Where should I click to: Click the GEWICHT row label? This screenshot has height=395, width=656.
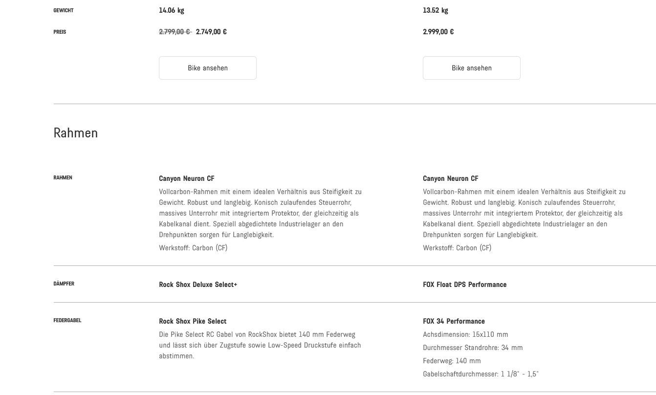(x=64, y=10)
